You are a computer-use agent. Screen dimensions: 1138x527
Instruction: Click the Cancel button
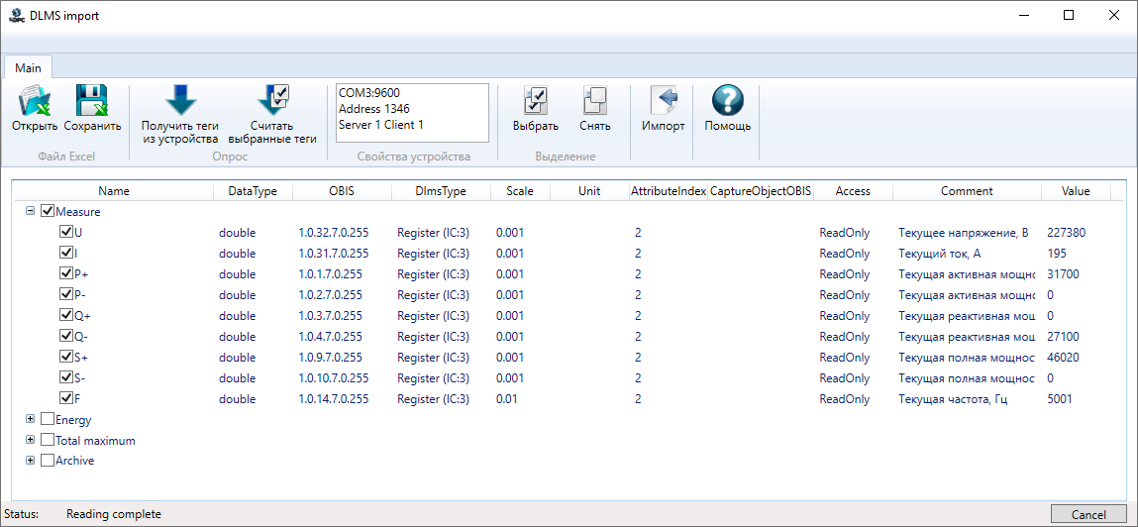1088,514
